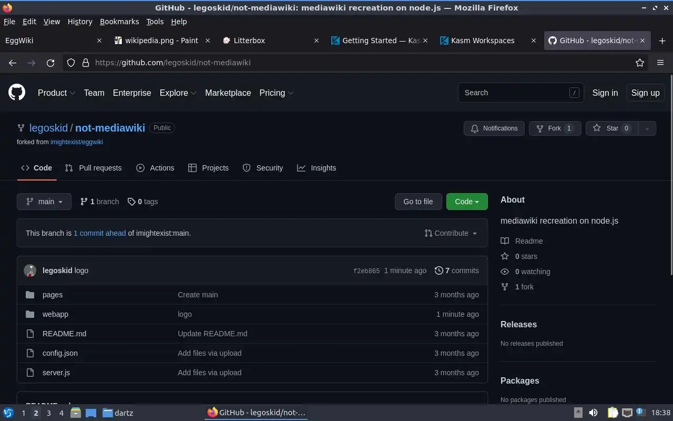Switch to Actions tab
This screenshot has width=673, height=421.
pyautogui.click(x=155, y=168)
